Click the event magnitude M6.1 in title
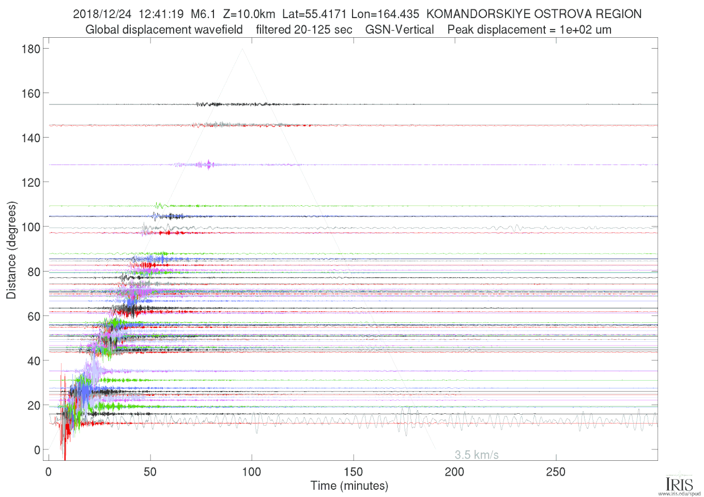The height and width of the screenshot is (497, 704). 203,14
